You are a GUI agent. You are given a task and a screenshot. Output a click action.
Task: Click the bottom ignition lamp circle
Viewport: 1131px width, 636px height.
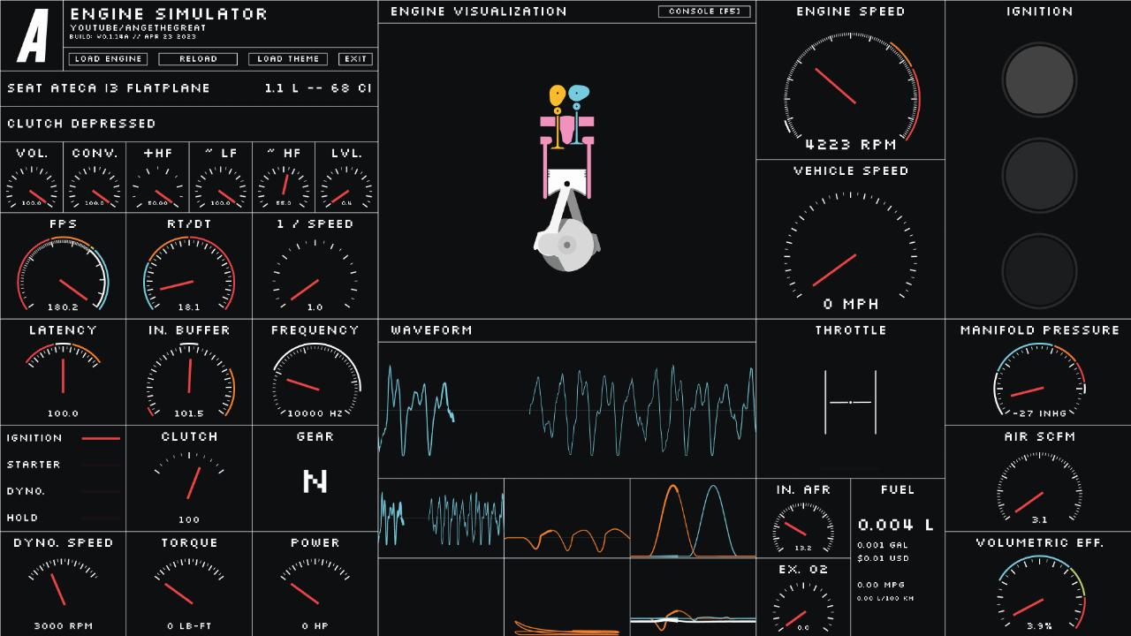click(x=1039, y=269)
